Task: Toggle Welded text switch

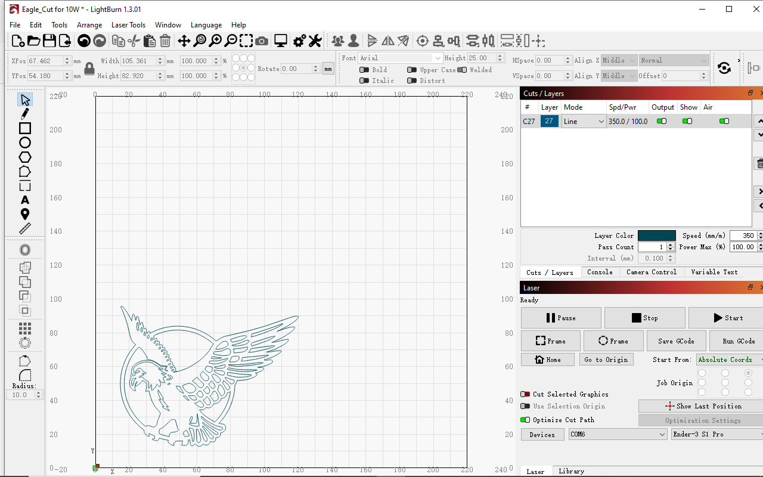Action: [x=461, y=70]
